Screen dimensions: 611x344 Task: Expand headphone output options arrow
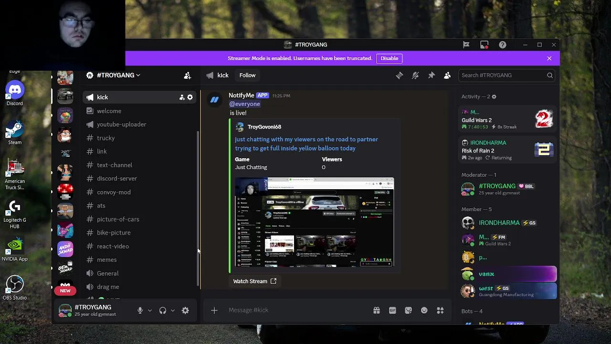[173, 311]
